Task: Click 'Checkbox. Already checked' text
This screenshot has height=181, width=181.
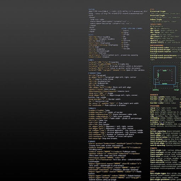Action: coord(125,170)
